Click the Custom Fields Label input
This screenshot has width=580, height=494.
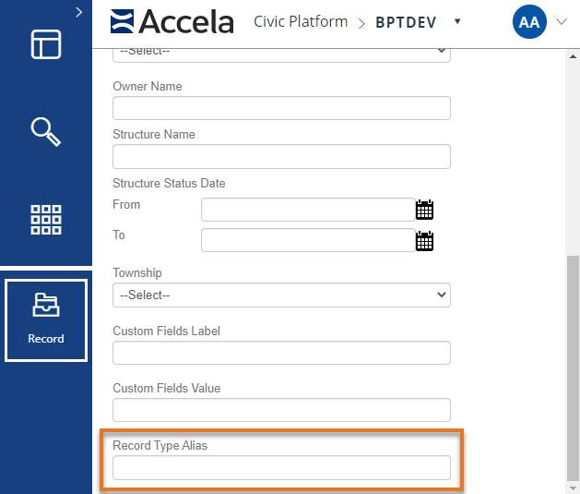pyautogui.click(x=281, y=353)
